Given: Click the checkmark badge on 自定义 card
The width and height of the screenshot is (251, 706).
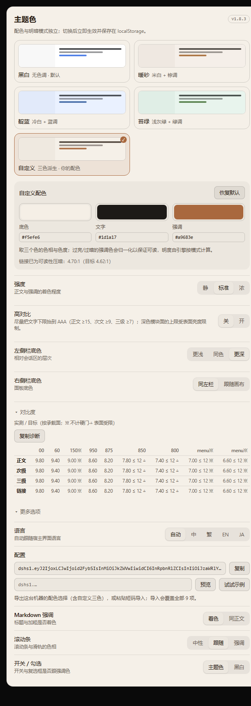Looking at the screenshot, I should [123, 140].
